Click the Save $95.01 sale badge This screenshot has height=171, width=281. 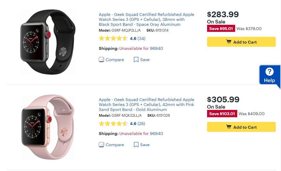click(x=221, y=28)
